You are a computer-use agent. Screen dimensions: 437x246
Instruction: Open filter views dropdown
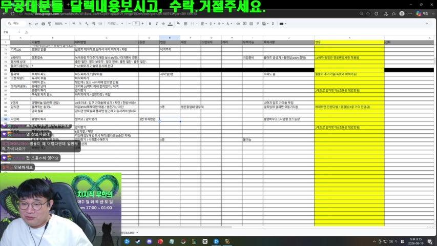(x=265, y=24)
